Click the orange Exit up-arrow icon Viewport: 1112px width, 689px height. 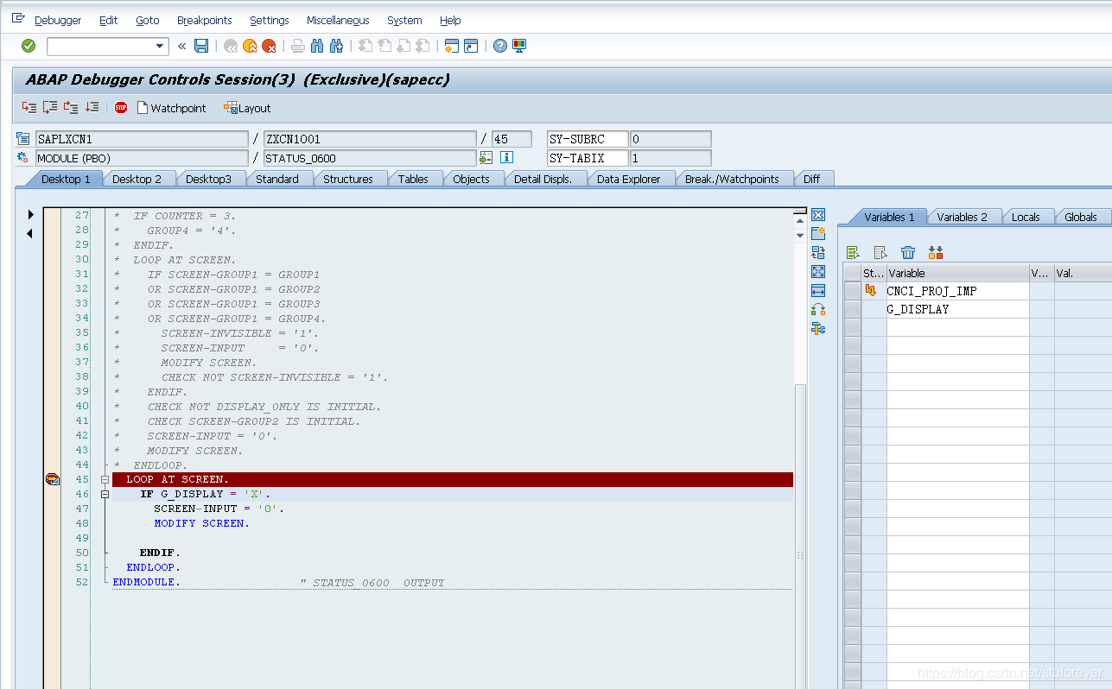pos(250,46)
